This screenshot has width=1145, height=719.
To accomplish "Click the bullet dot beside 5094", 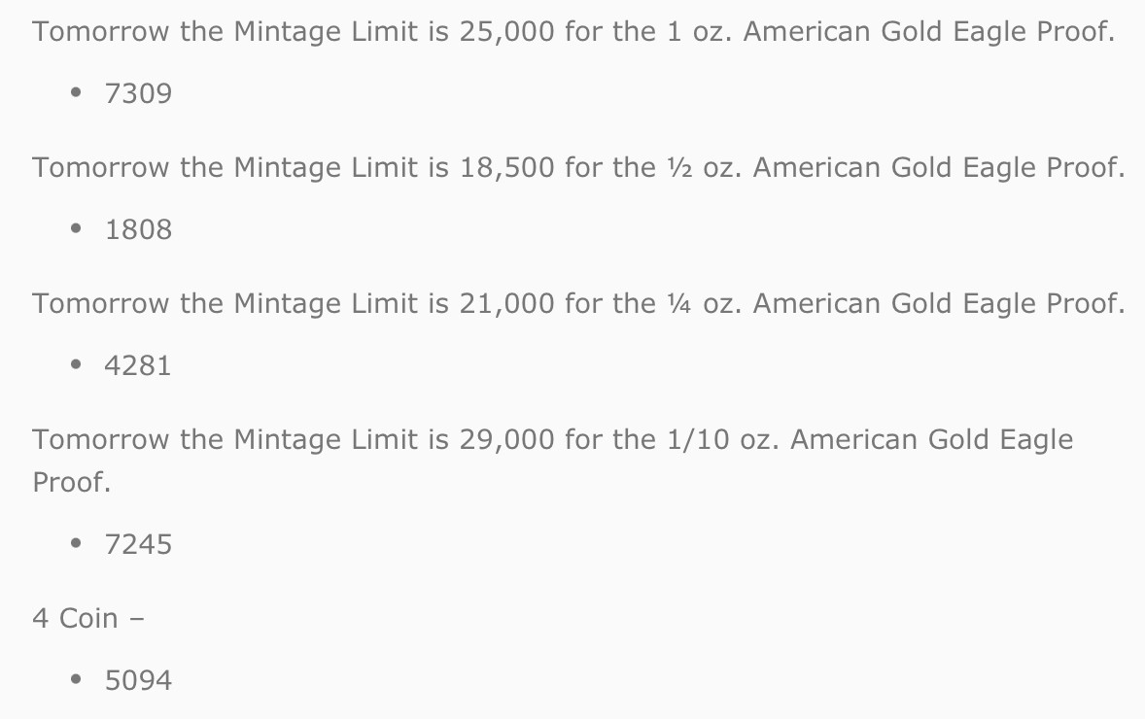I will click(76, 680).
